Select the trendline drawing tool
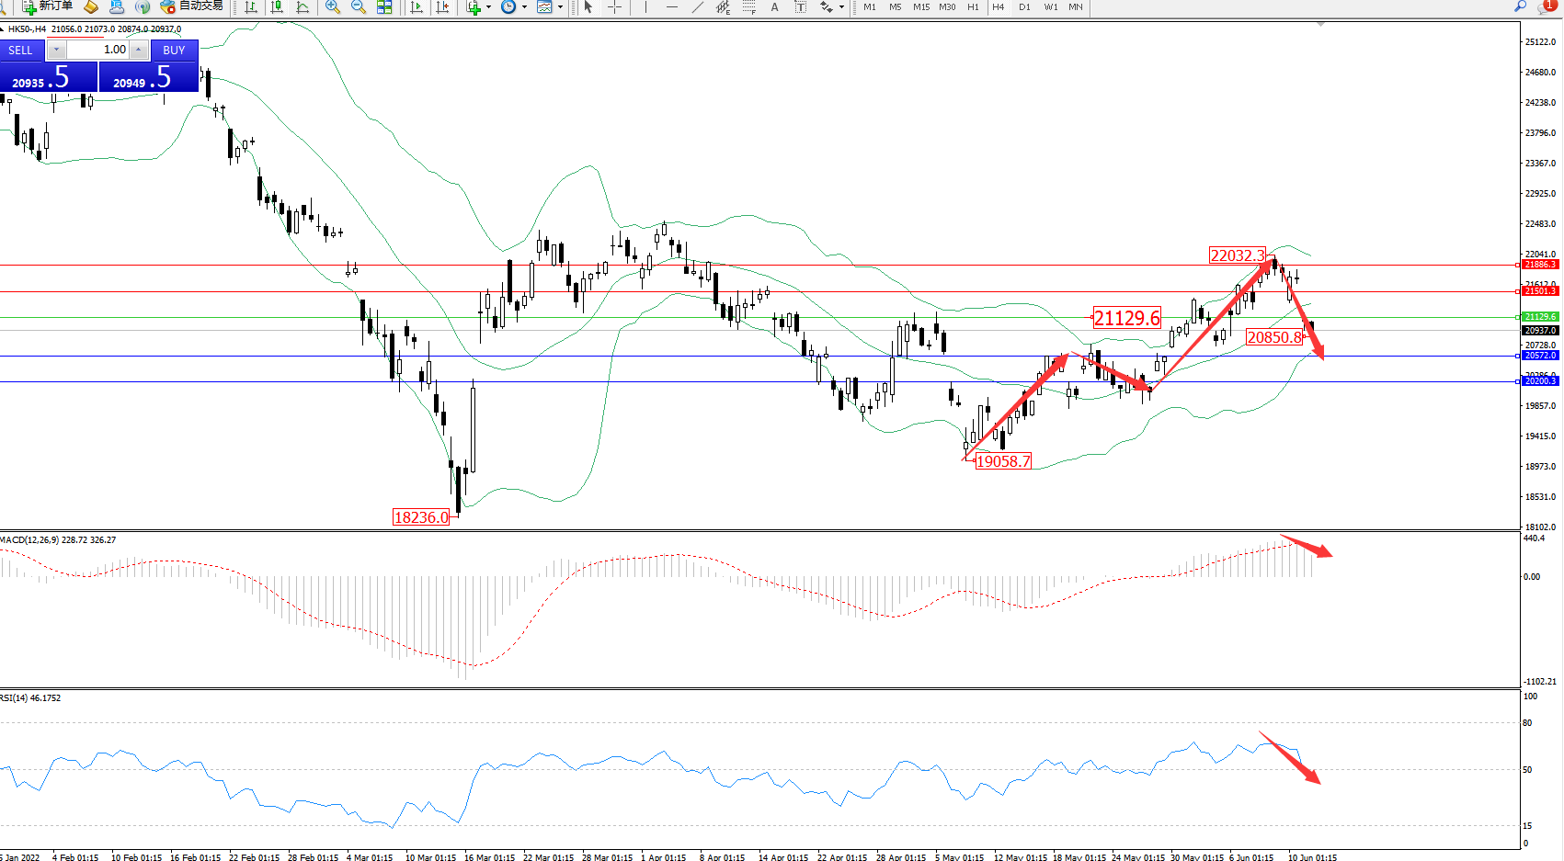This screenshot has width=1564, height=861. (x=697, y=7)
